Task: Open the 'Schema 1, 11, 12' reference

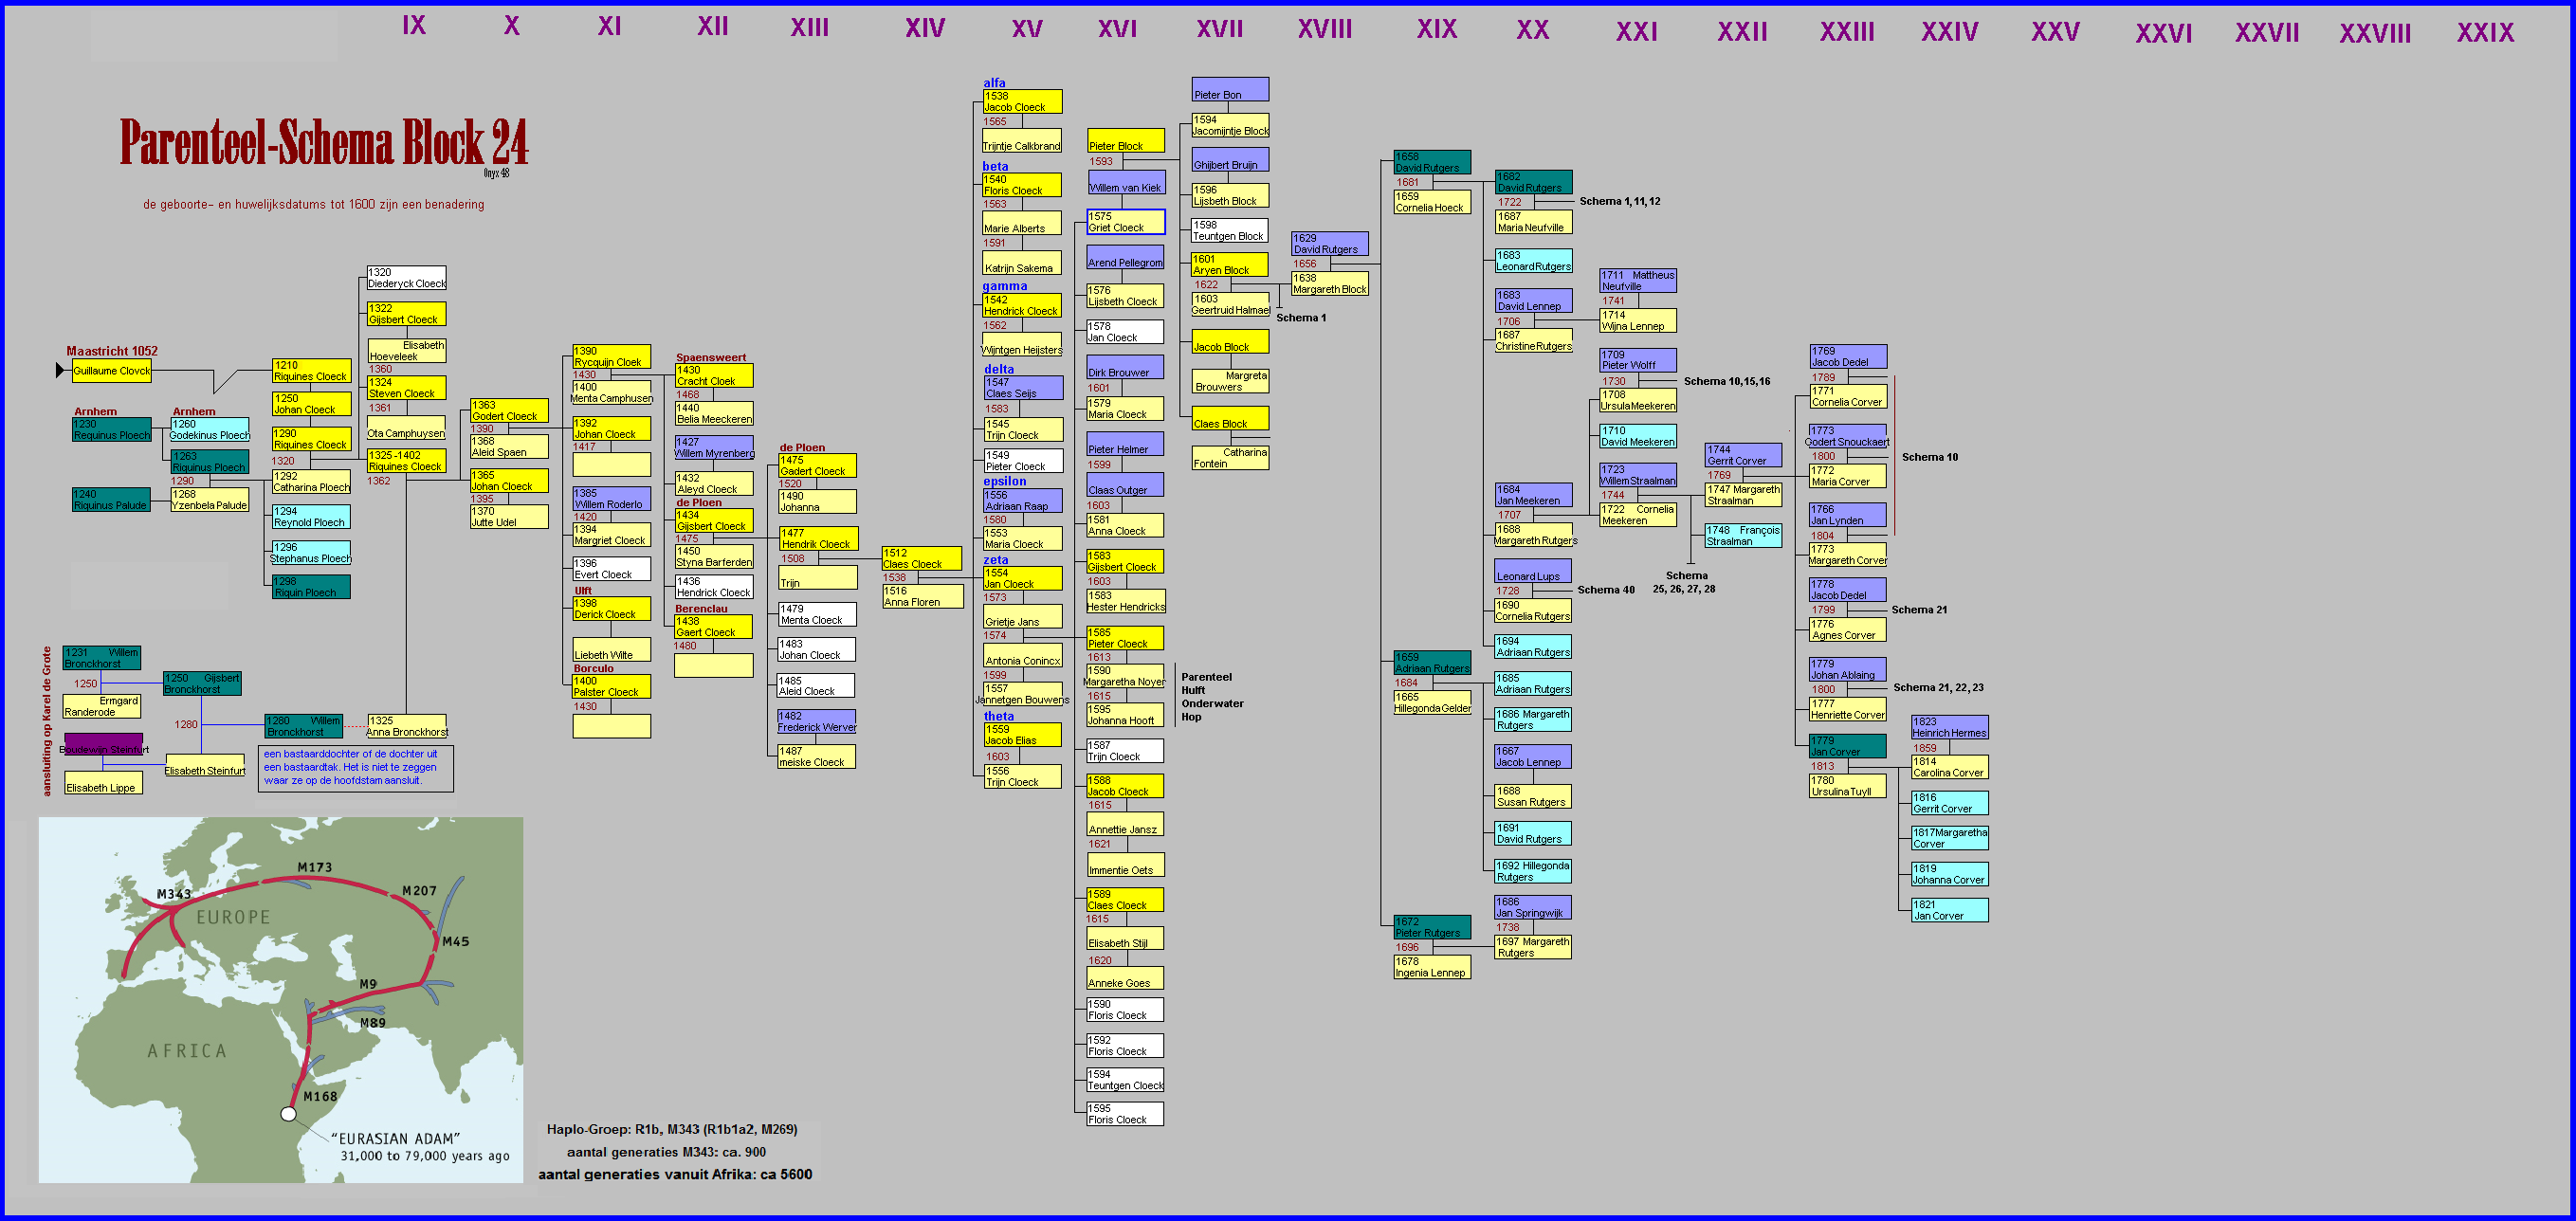Action: pos(1619,201)
